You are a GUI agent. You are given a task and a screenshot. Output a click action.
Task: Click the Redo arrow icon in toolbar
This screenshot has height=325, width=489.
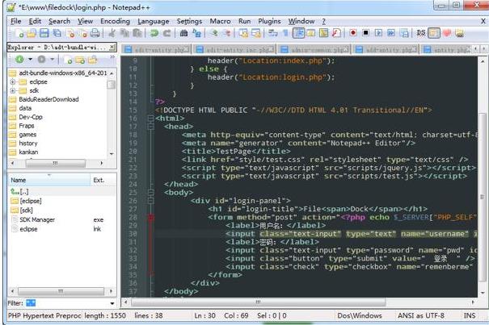(166, 34)
